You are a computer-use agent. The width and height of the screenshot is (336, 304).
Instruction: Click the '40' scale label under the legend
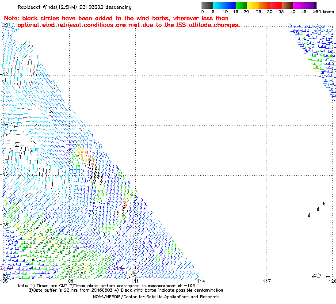click(293, 12)
